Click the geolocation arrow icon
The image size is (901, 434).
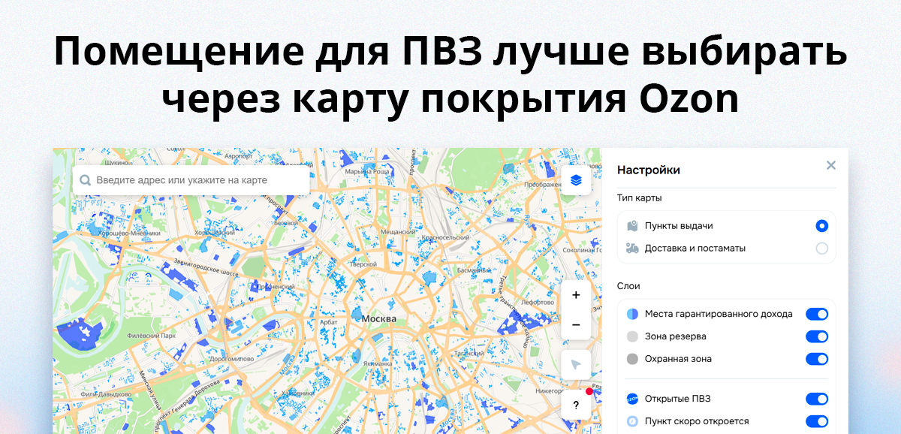pyautogui.click(x=576, y=364)
